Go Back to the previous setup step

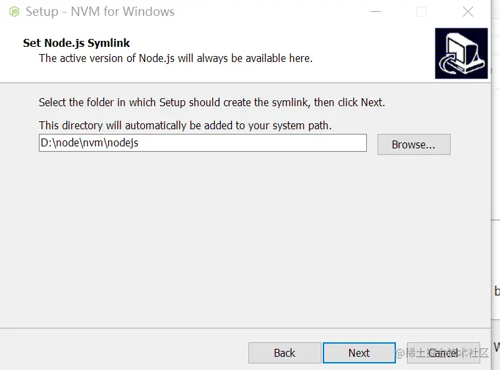[284, 353]
